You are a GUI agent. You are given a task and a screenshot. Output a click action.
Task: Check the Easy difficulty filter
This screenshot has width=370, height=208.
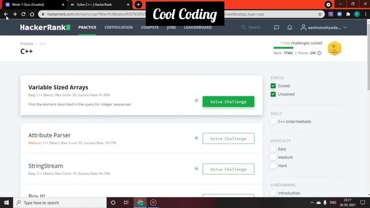point(273,149)
